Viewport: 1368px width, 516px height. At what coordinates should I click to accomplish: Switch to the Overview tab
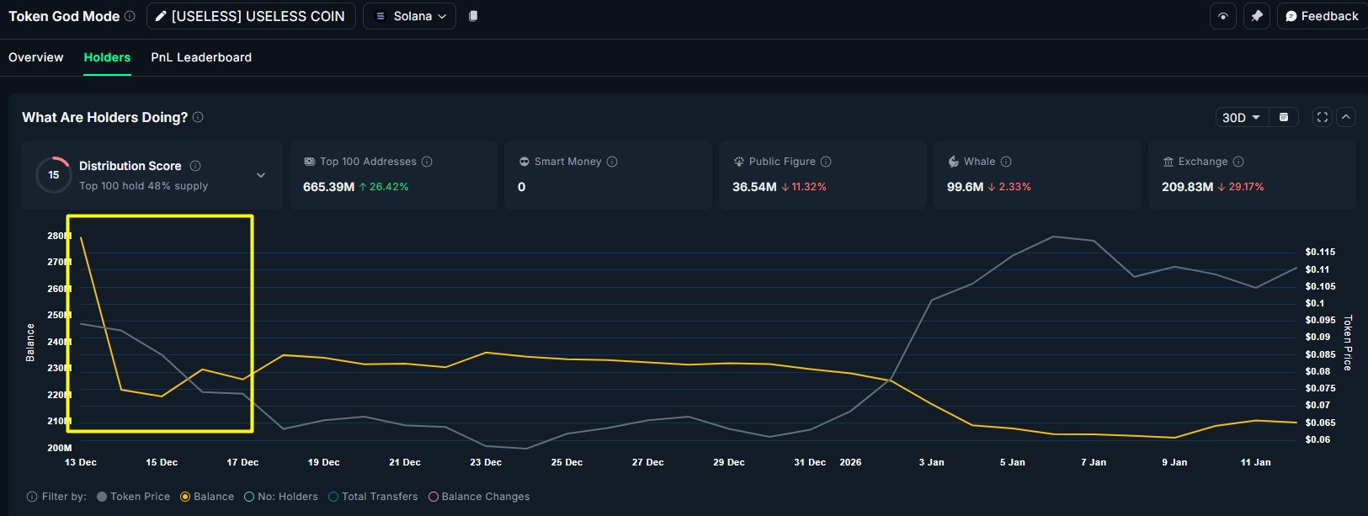pos(36,57)
